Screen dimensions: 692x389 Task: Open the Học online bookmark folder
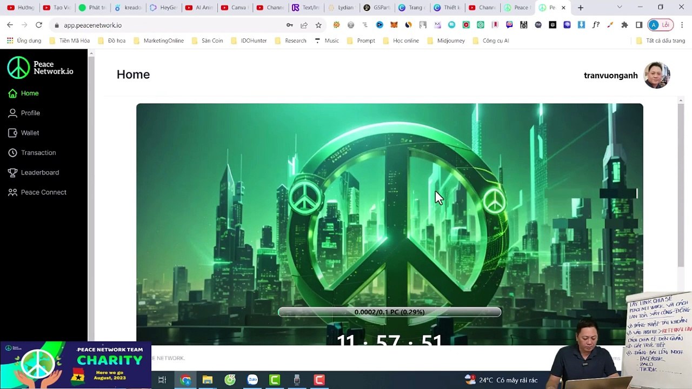click(401, 41)
